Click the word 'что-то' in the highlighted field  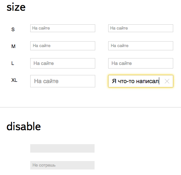(126, 81)
